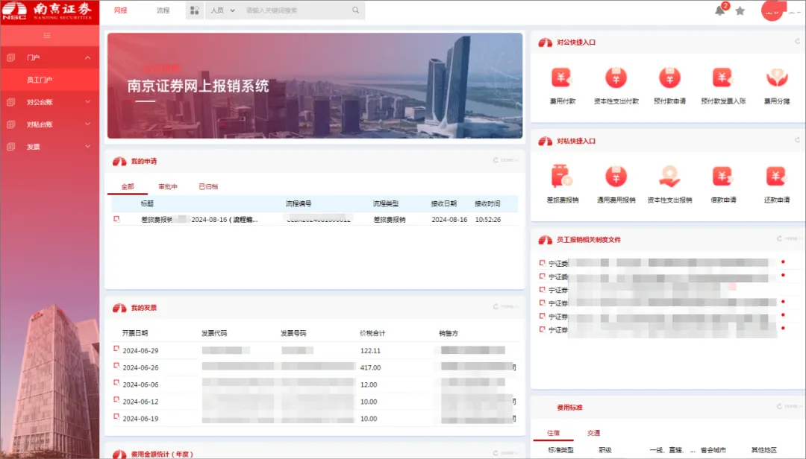806x459 pixels.
Task: Open the 预付款发票入账 shortcut icon
Action: pyautogui.click(x=722, y=78)
